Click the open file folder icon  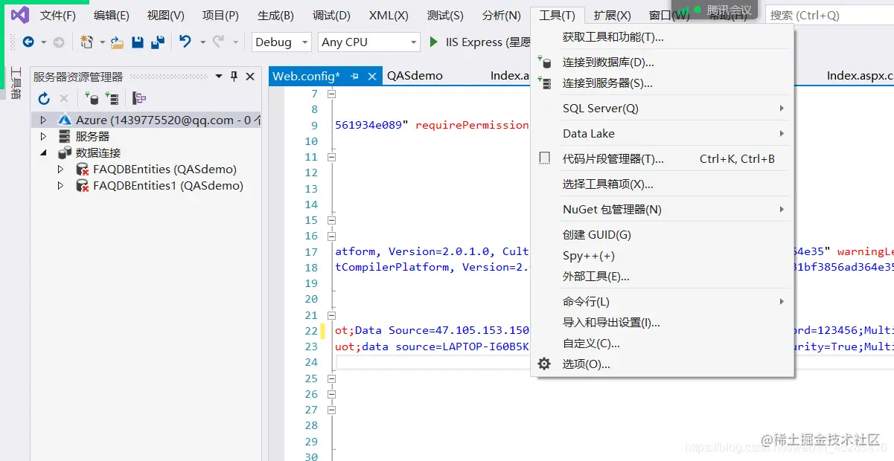click(117, 42)
